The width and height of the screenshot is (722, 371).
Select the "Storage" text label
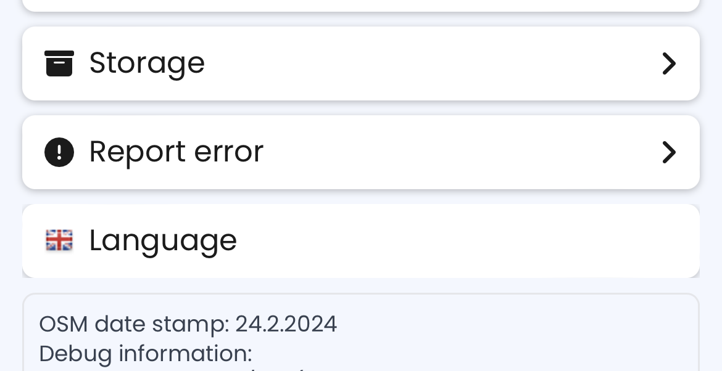147,63
